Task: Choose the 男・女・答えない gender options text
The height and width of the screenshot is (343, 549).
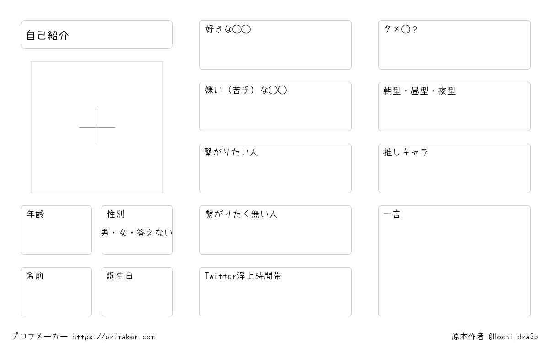Action: point(137,233)
